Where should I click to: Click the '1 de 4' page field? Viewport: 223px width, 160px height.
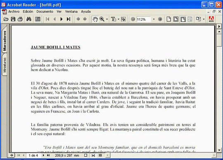(33, 155)
